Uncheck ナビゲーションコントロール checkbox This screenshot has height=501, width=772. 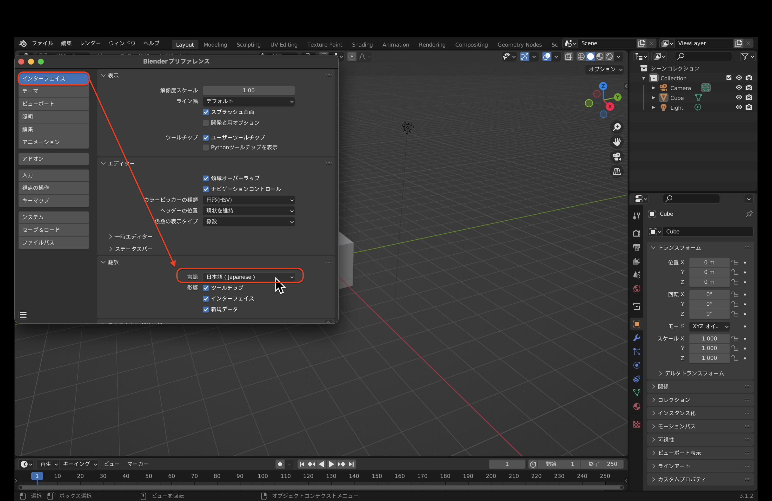(x=206, y=189)
